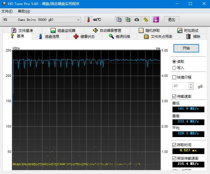
Task: Switch to 健康状态 tab
Action: 84,36
